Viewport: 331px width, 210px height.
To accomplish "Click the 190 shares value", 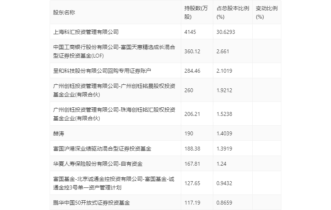I will pyautogui.click(x=189, y=133).
